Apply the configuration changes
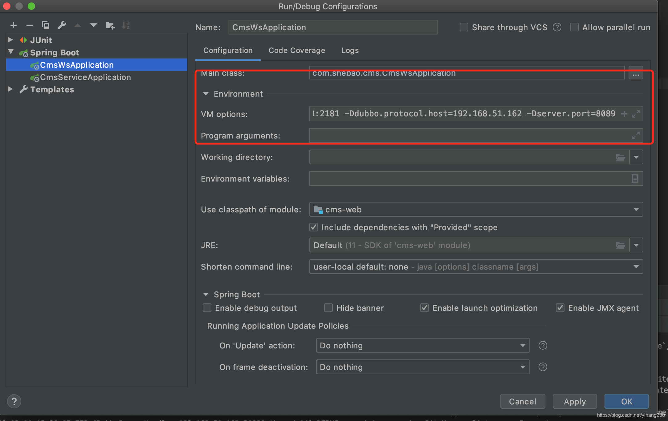668x421 pixels. 574,401
